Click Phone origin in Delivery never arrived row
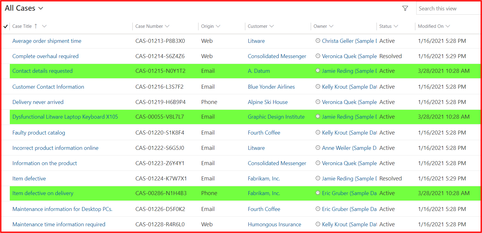 click(x=209, y=102)
